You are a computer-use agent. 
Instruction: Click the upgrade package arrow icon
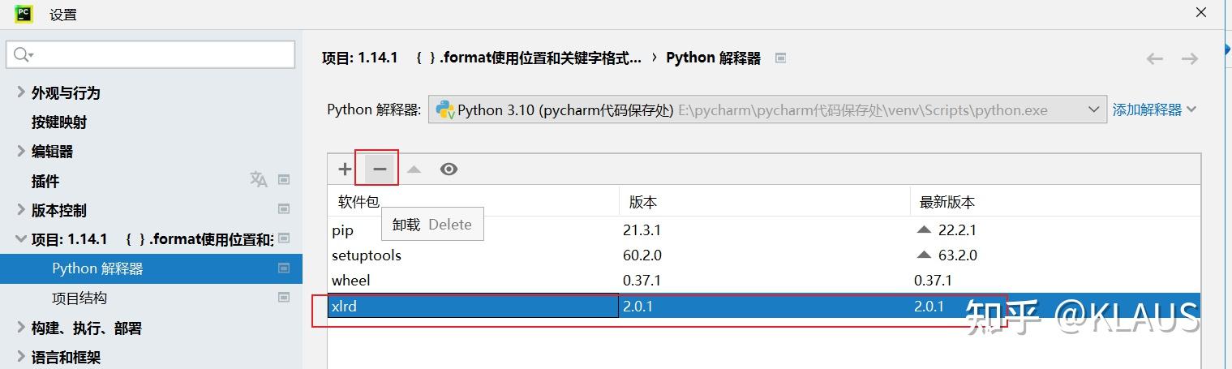click(414, 169)
